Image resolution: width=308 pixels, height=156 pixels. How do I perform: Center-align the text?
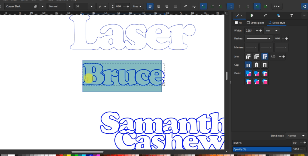click(x=159, y=6)
